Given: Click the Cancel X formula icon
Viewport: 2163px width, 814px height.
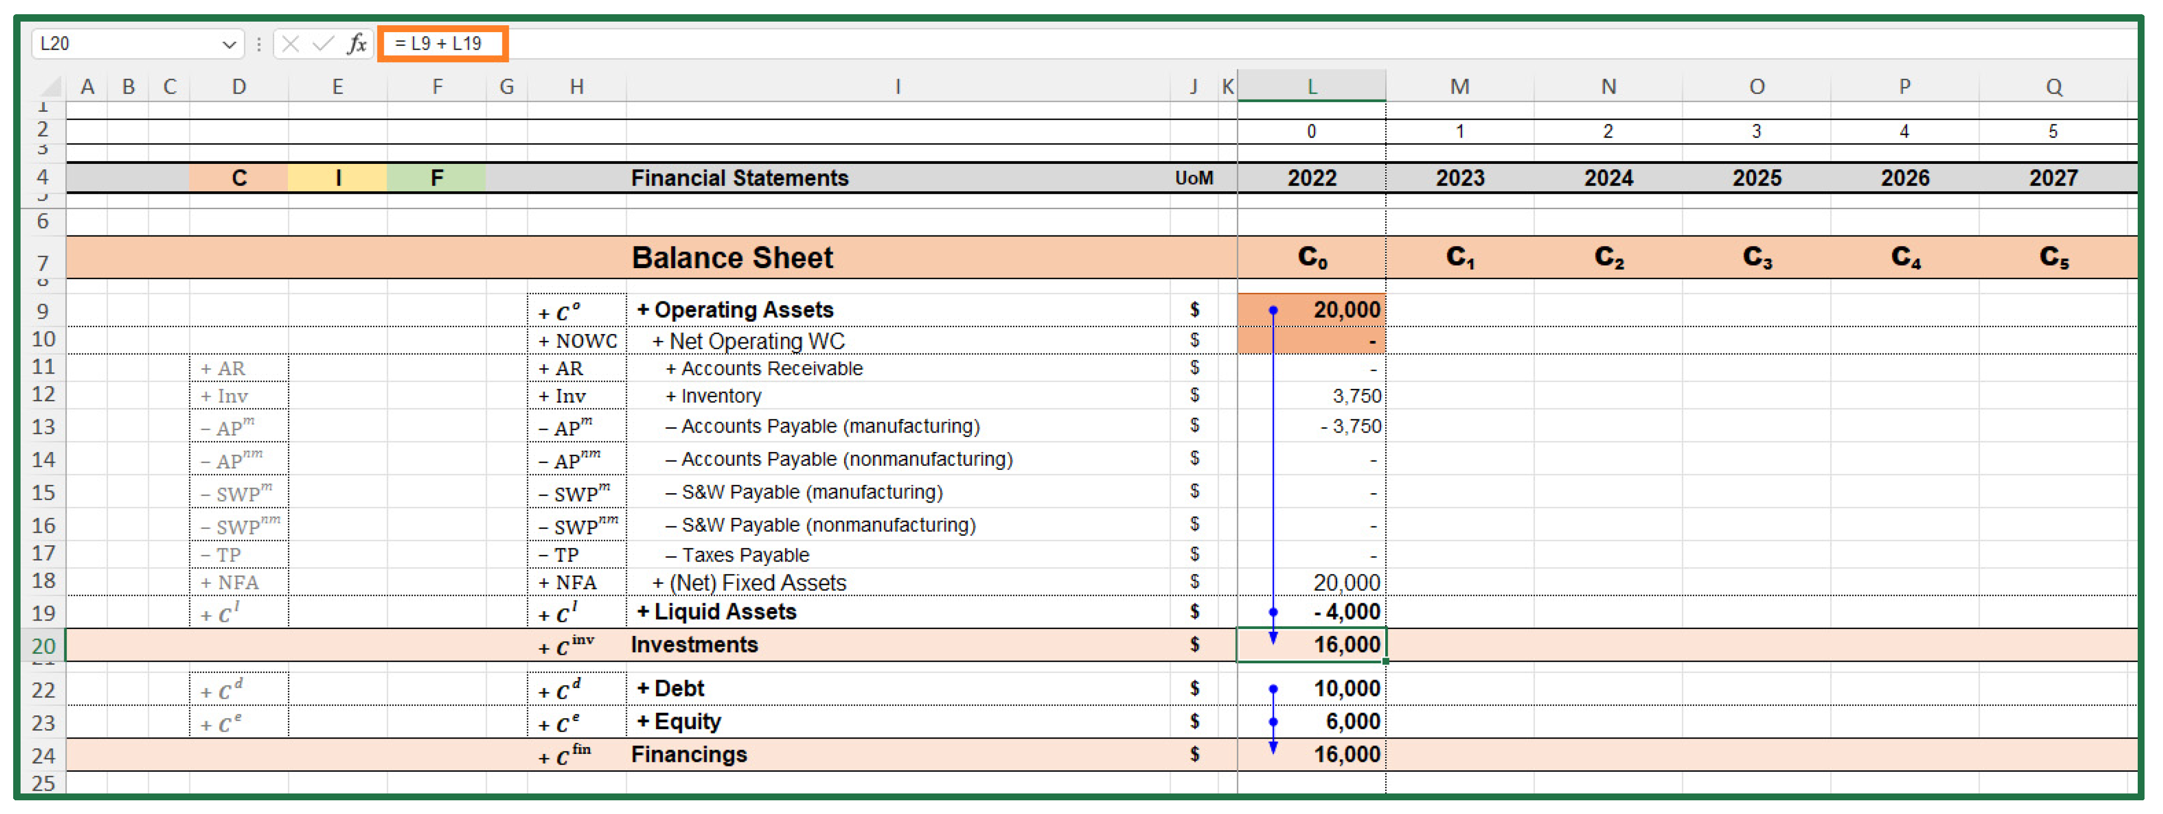Looking at the screenshot, I should [291, 44].
